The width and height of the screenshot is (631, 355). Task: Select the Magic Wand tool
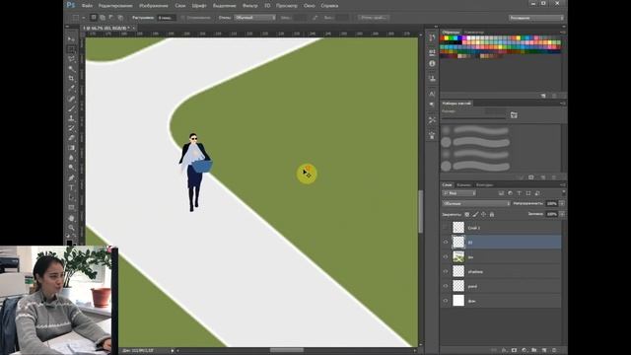72,69
